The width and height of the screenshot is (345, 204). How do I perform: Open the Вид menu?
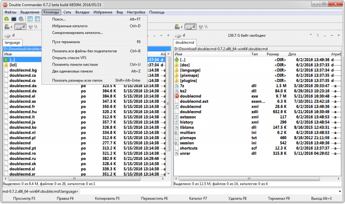tap(120, 12)
